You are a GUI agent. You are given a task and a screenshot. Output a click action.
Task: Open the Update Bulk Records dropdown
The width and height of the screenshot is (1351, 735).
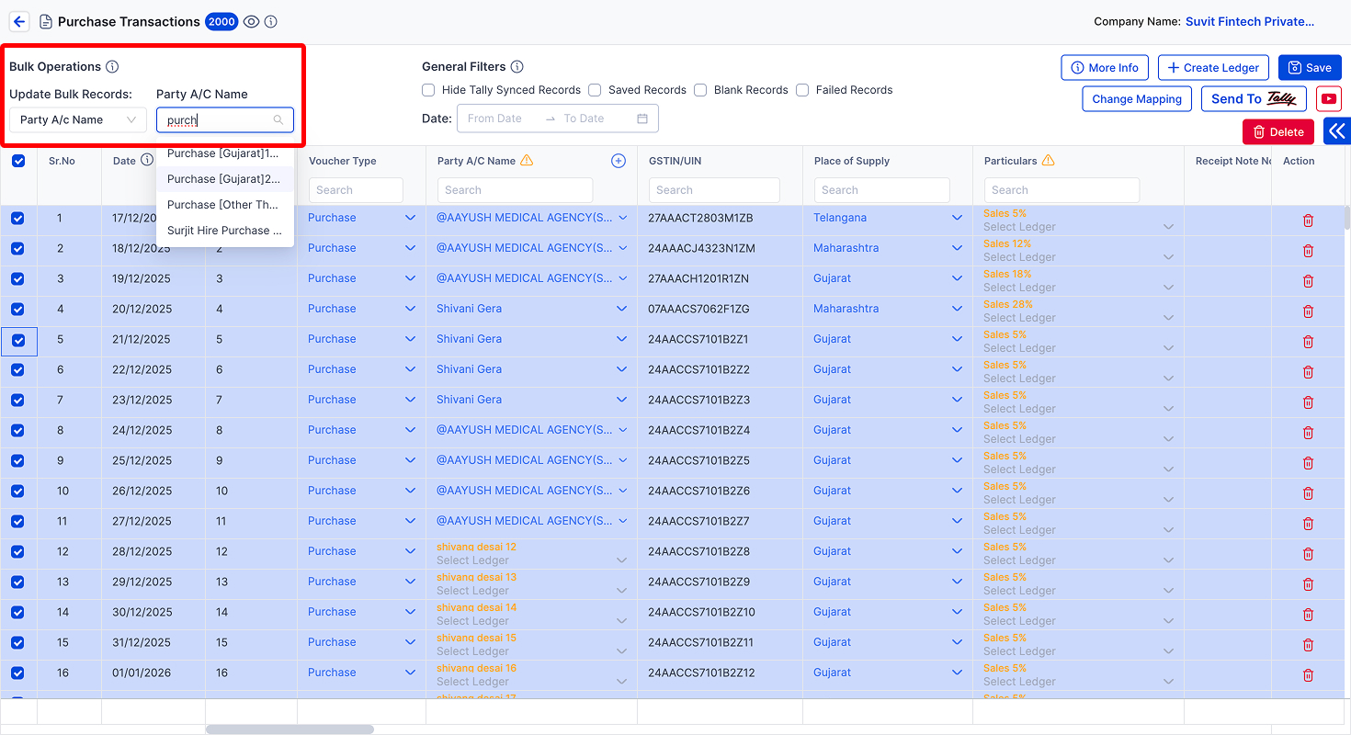point(78,119)
